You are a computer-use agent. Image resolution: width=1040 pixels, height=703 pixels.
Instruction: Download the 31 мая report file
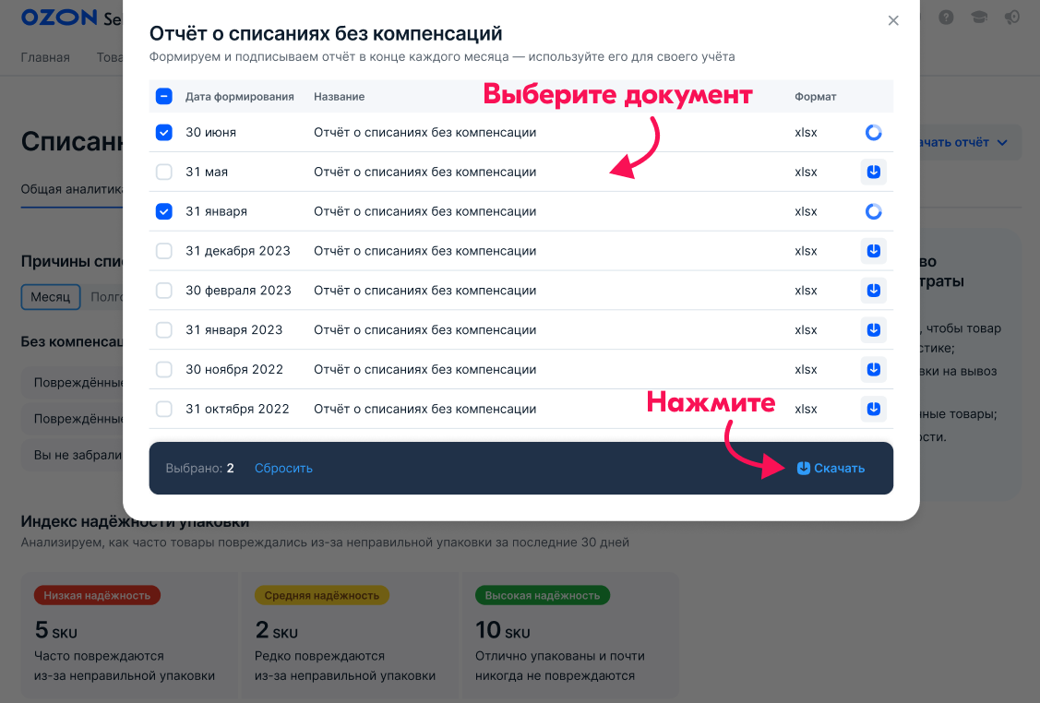click(x=874, y=172)
